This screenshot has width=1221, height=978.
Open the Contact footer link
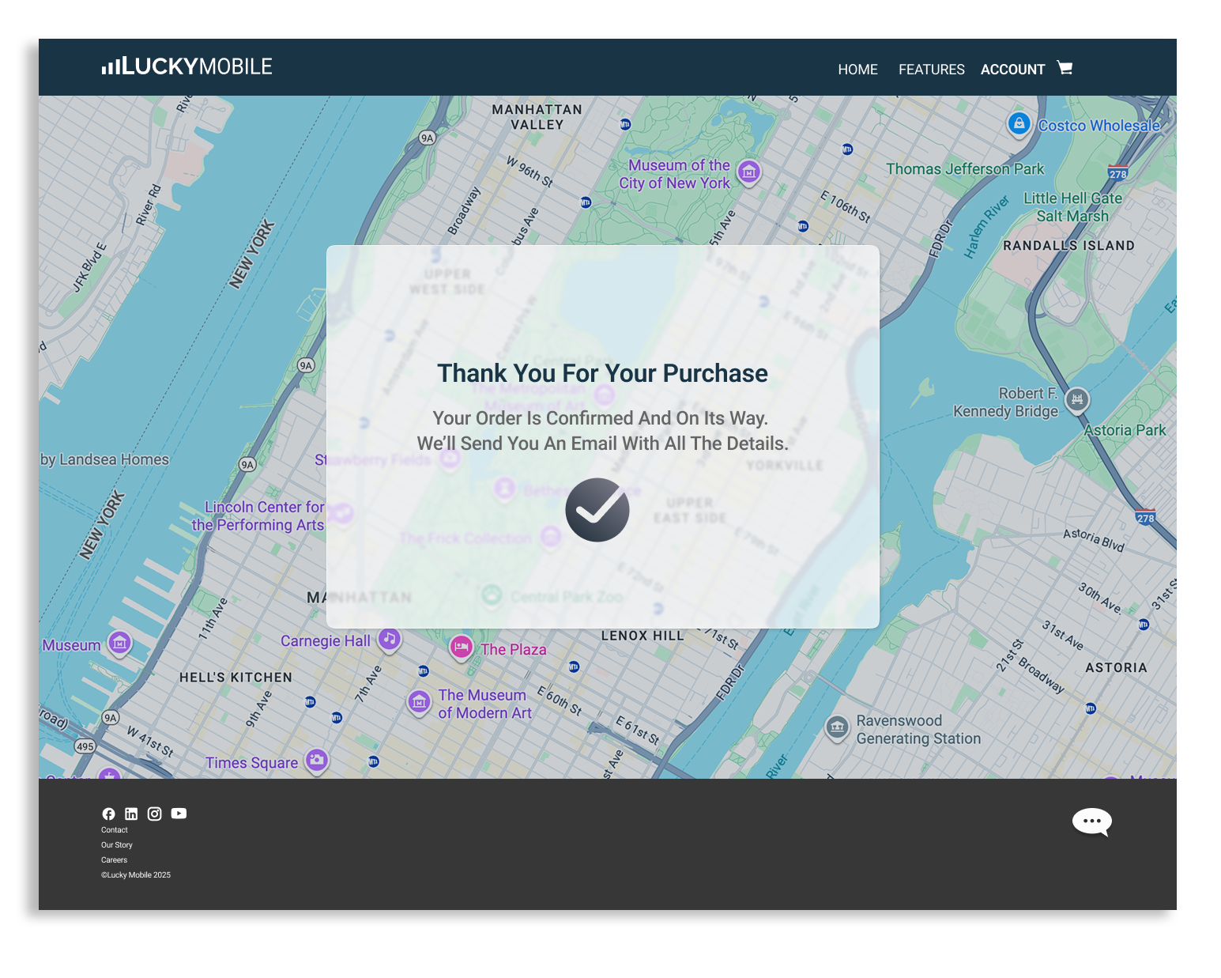[115, 830]
